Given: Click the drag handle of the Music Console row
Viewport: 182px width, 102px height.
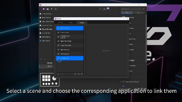Looking at the screenshot, I should coord(58,33).
